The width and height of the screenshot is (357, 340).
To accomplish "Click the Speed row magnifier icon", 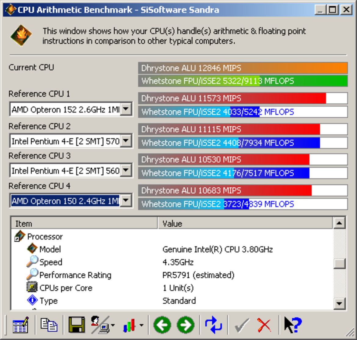I will [x=32, y=261].
